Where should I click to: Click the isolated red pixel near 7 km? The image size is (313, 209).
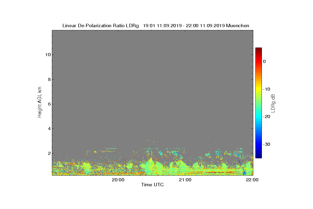(114, 88)
